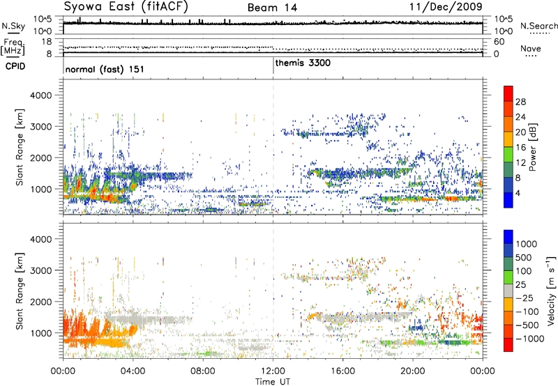
Task: Click the '16:00' time tick label
Action: [342, 371]
